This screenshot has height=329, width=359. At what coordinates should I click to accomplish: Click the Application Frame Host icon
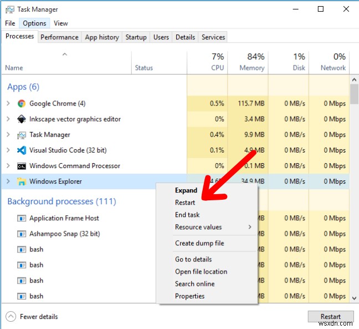click(22, 218)
